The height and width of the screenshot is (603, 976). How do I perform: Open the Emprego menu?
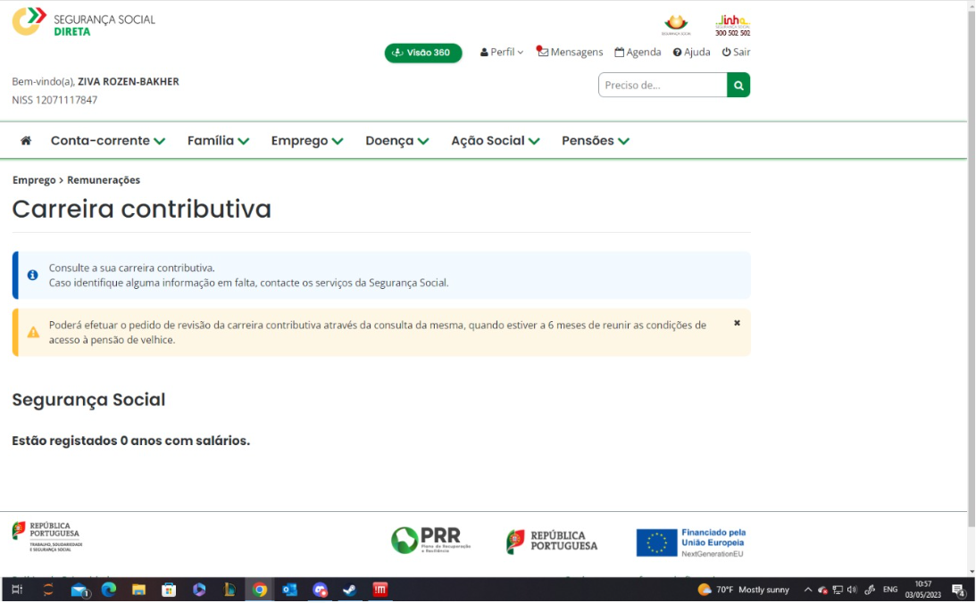[306, 140]
